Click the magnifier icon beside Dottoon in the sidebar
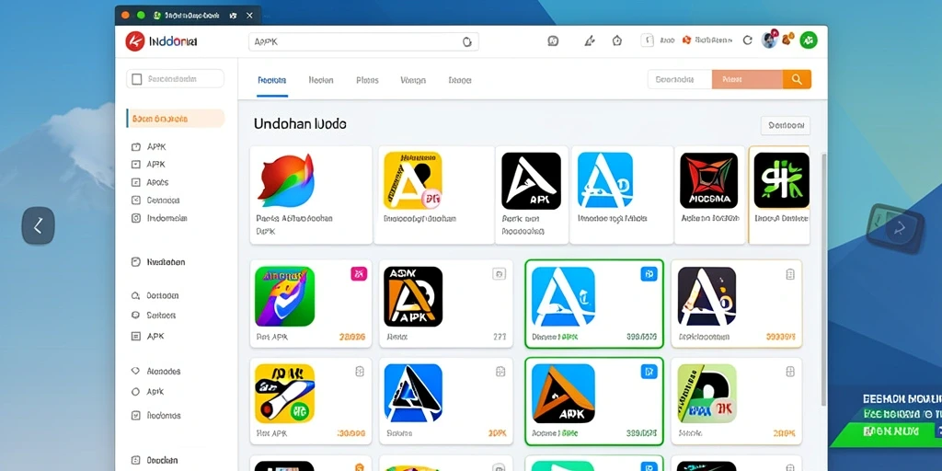The height and width of the screenshot is (471, 942). coord(135,295)
